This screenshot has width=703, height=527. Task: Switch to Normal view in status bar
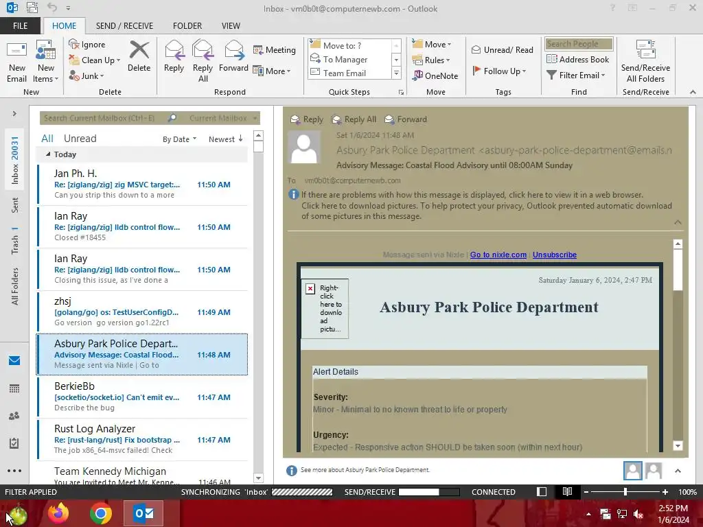[x=542, y=491]
